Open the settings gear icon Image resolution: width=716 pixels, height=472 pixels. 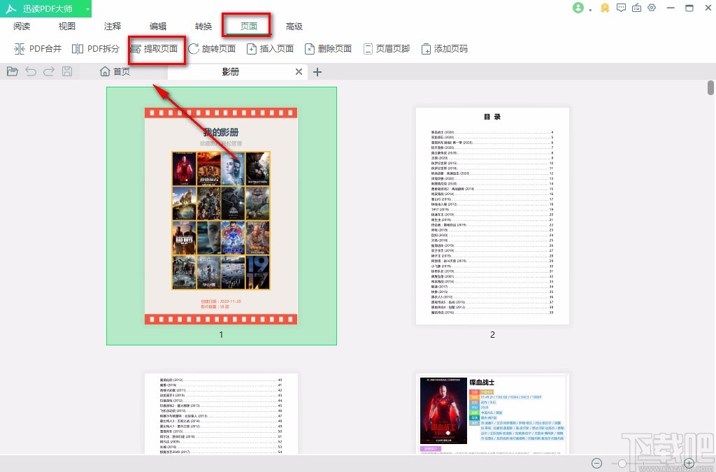point(652,8)
